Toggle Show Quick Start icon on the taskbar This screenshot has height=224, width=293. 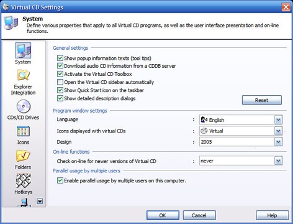pyautogui.click(x=60, y=90)
